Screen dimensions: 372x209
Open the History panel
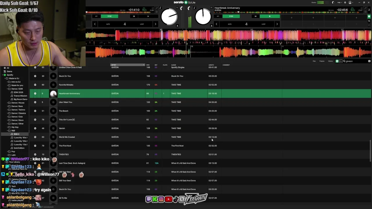330,61
